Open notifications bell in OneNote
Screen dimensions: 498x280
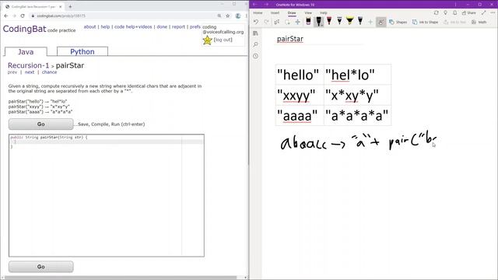coord(454,12)
